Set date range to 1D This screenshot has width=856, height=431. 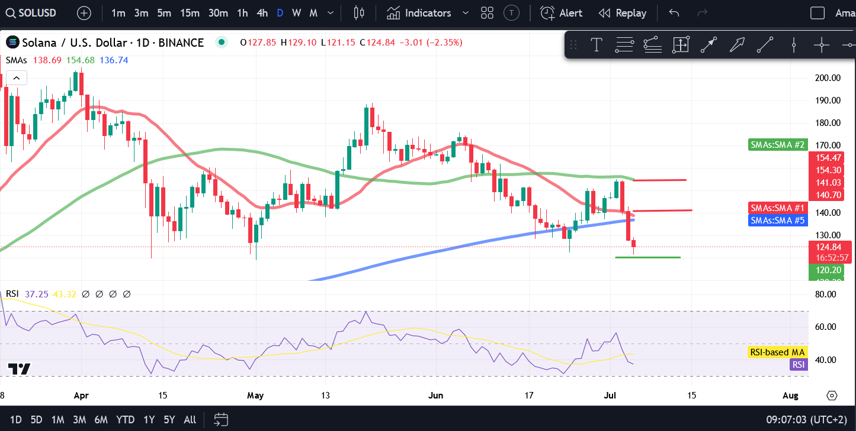[x=16, y=420]
